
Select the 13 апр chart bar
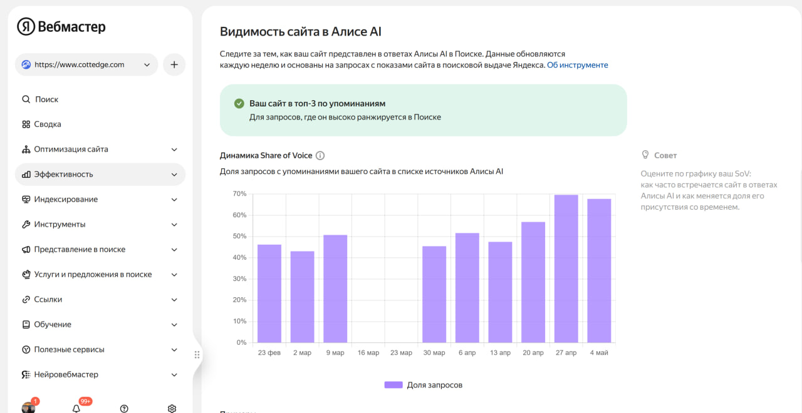(501, 292)
